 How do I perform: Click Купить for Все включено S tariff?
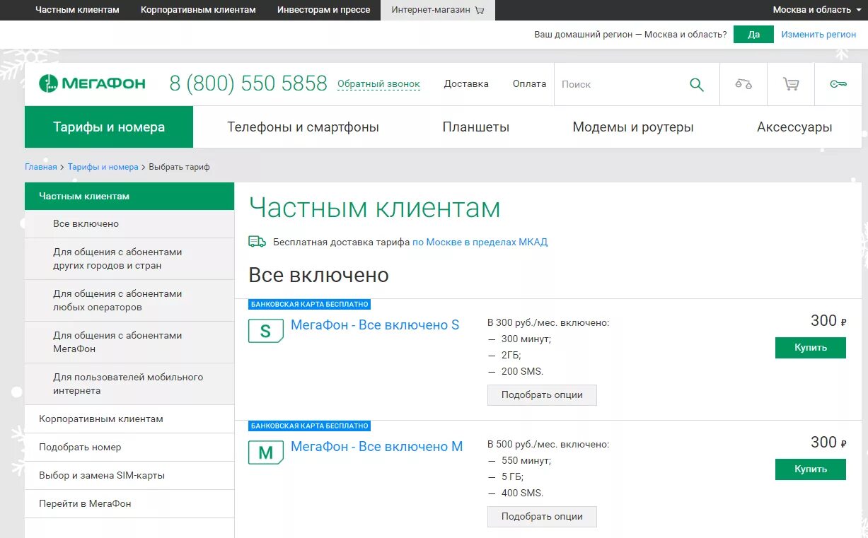pos(810,348)
